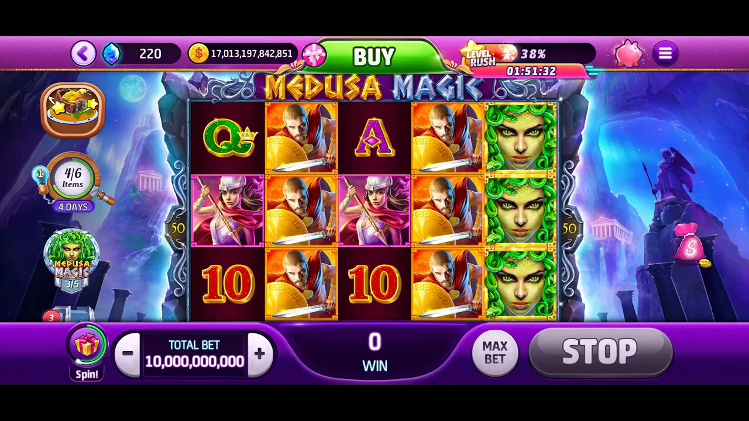Open the treasure chest bonus icon
This screenshot has height=421, width=749.
(x=73, y=109)
